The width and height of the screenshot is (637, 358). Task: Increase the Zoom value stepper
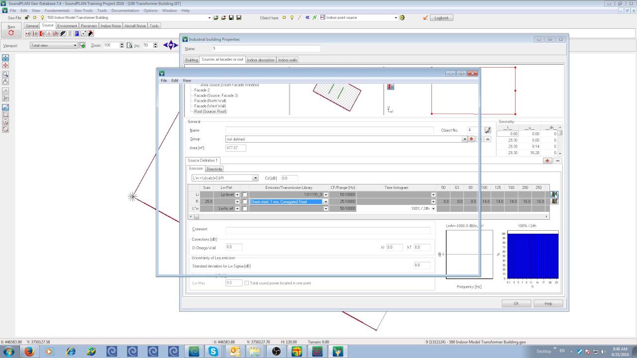[x=122, y=44]
